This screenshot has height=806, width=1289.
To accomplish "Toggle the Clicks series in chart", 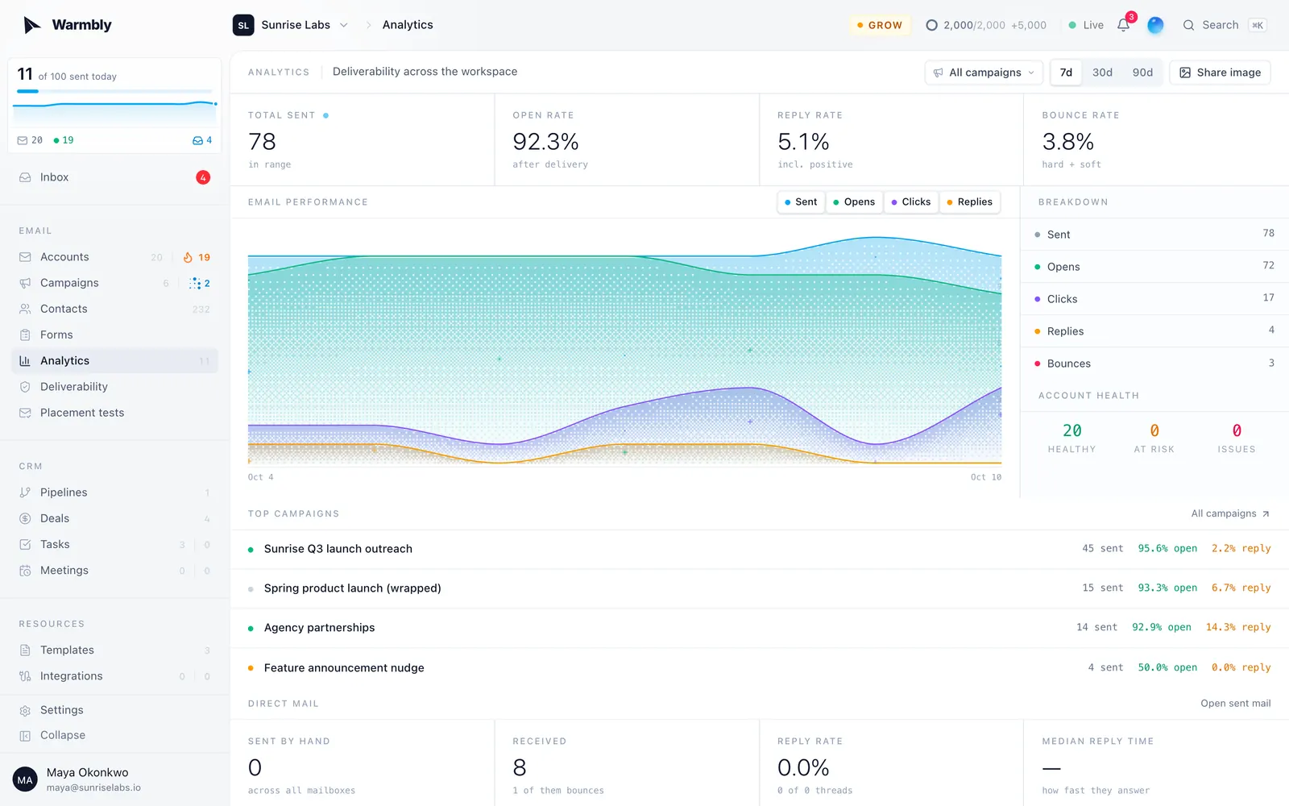I will pyautogui.click(x=911, y=202).
